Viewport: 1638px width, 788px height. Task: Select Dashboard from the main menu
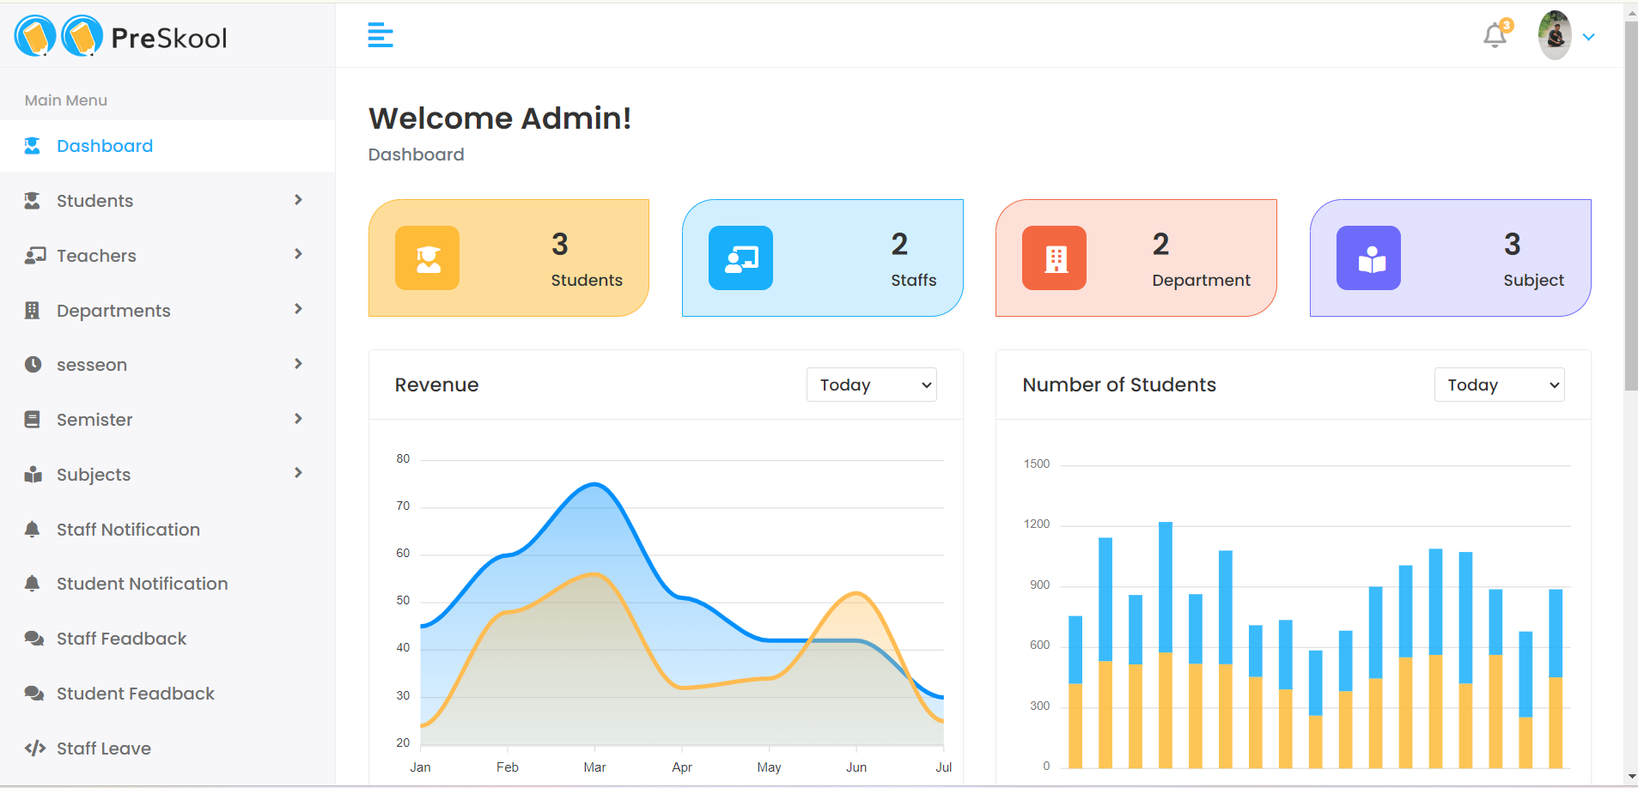(104, 145)
